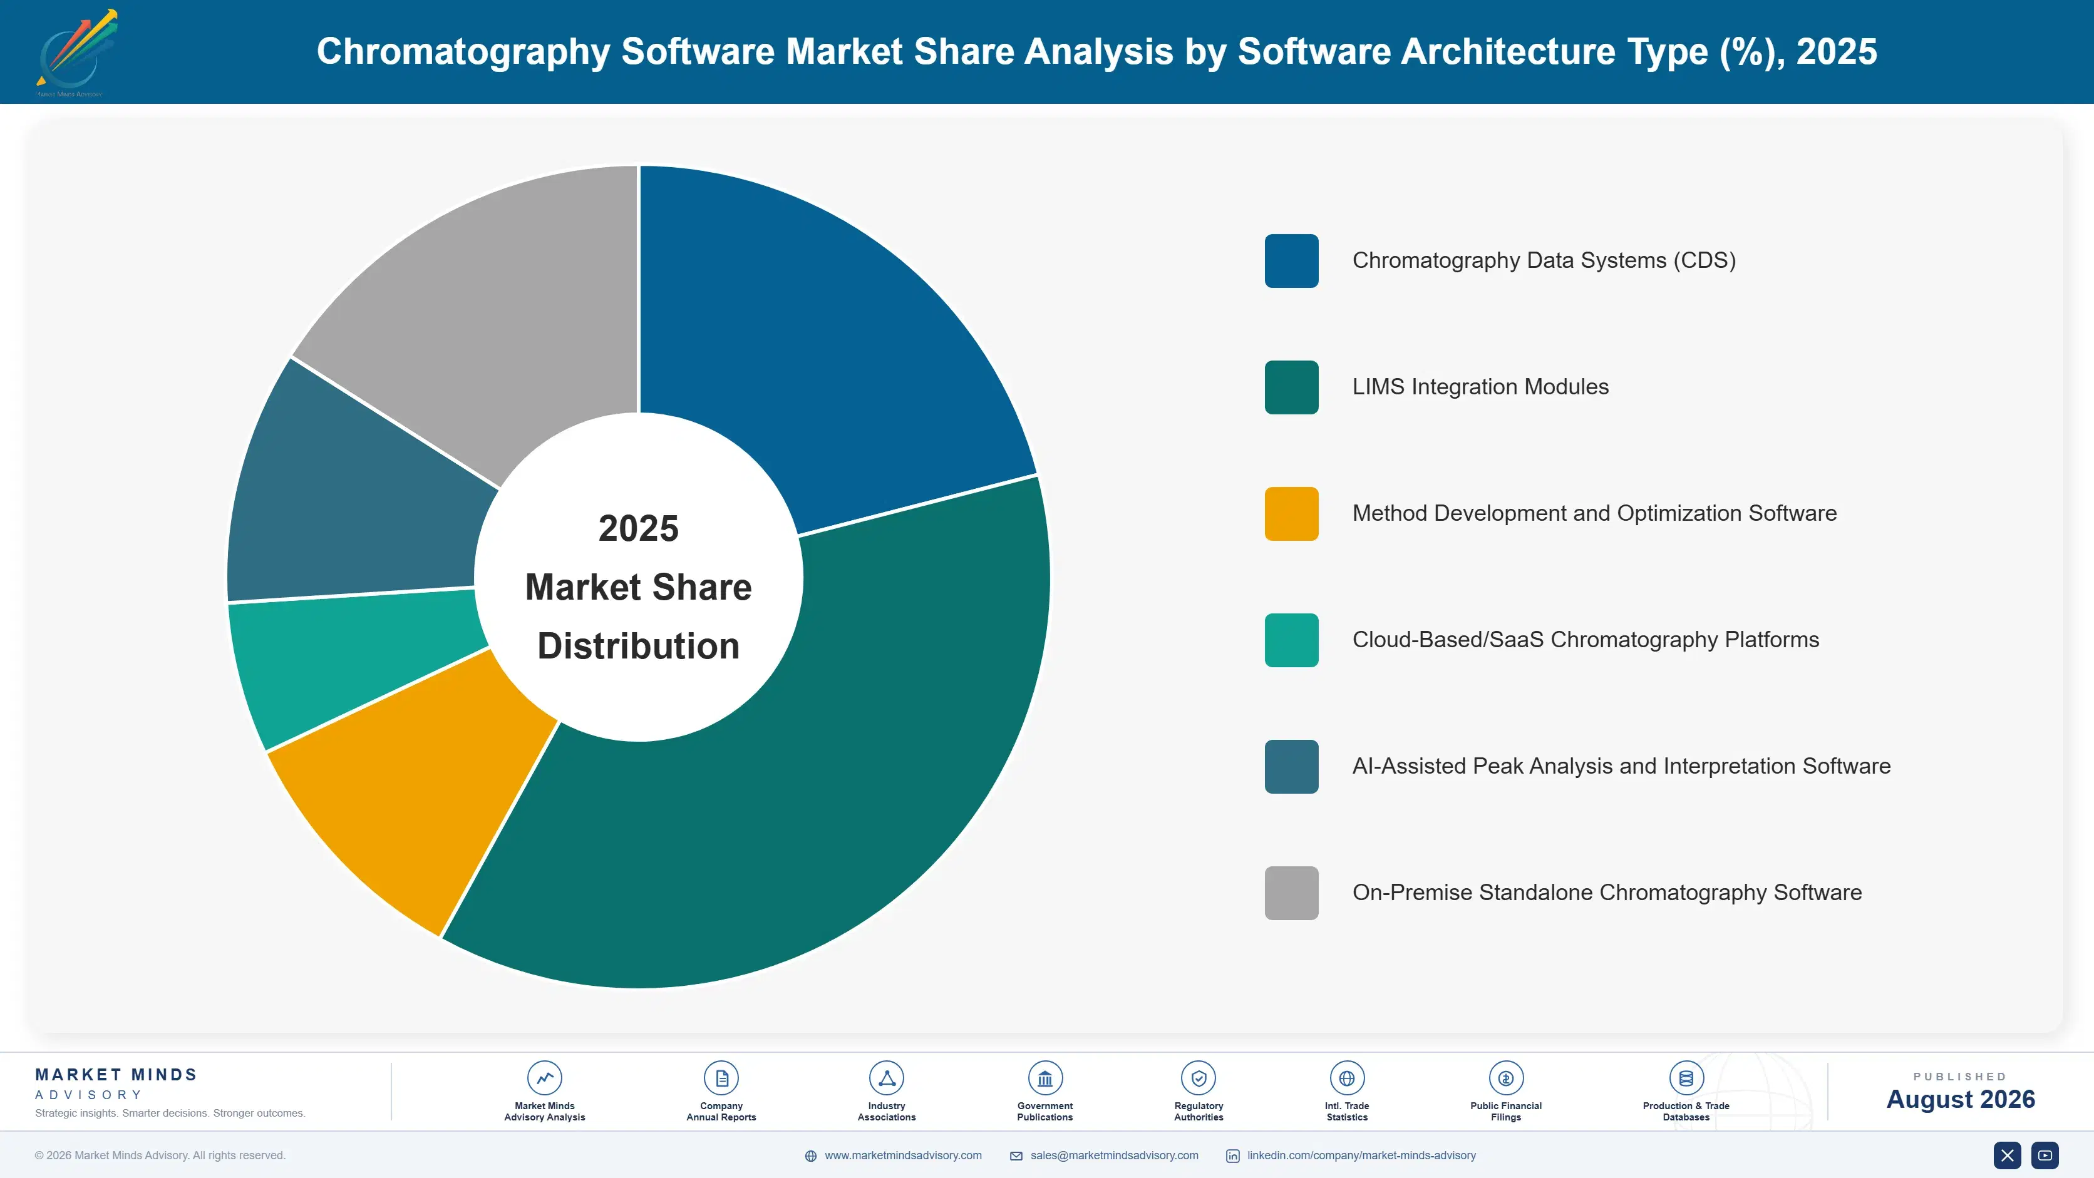Click 'Method Development and Optimization Software' label
2094x1178 pixels.
point(1594,513)
